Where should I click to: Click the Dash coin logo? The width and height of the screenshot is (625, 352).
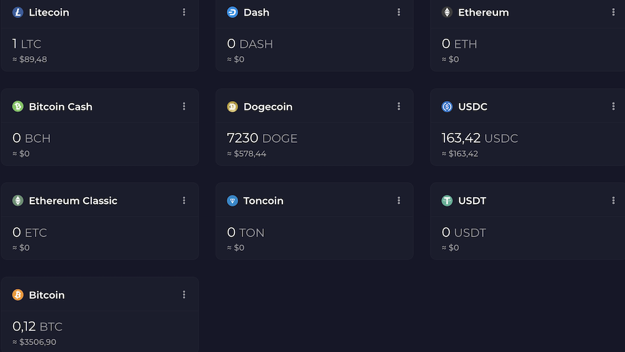pos(232,12)
